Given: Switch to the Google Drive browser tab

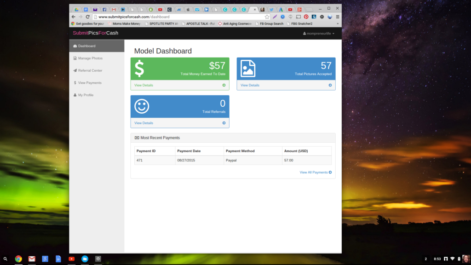Looking at the screenshot, I should pos(77,10).
